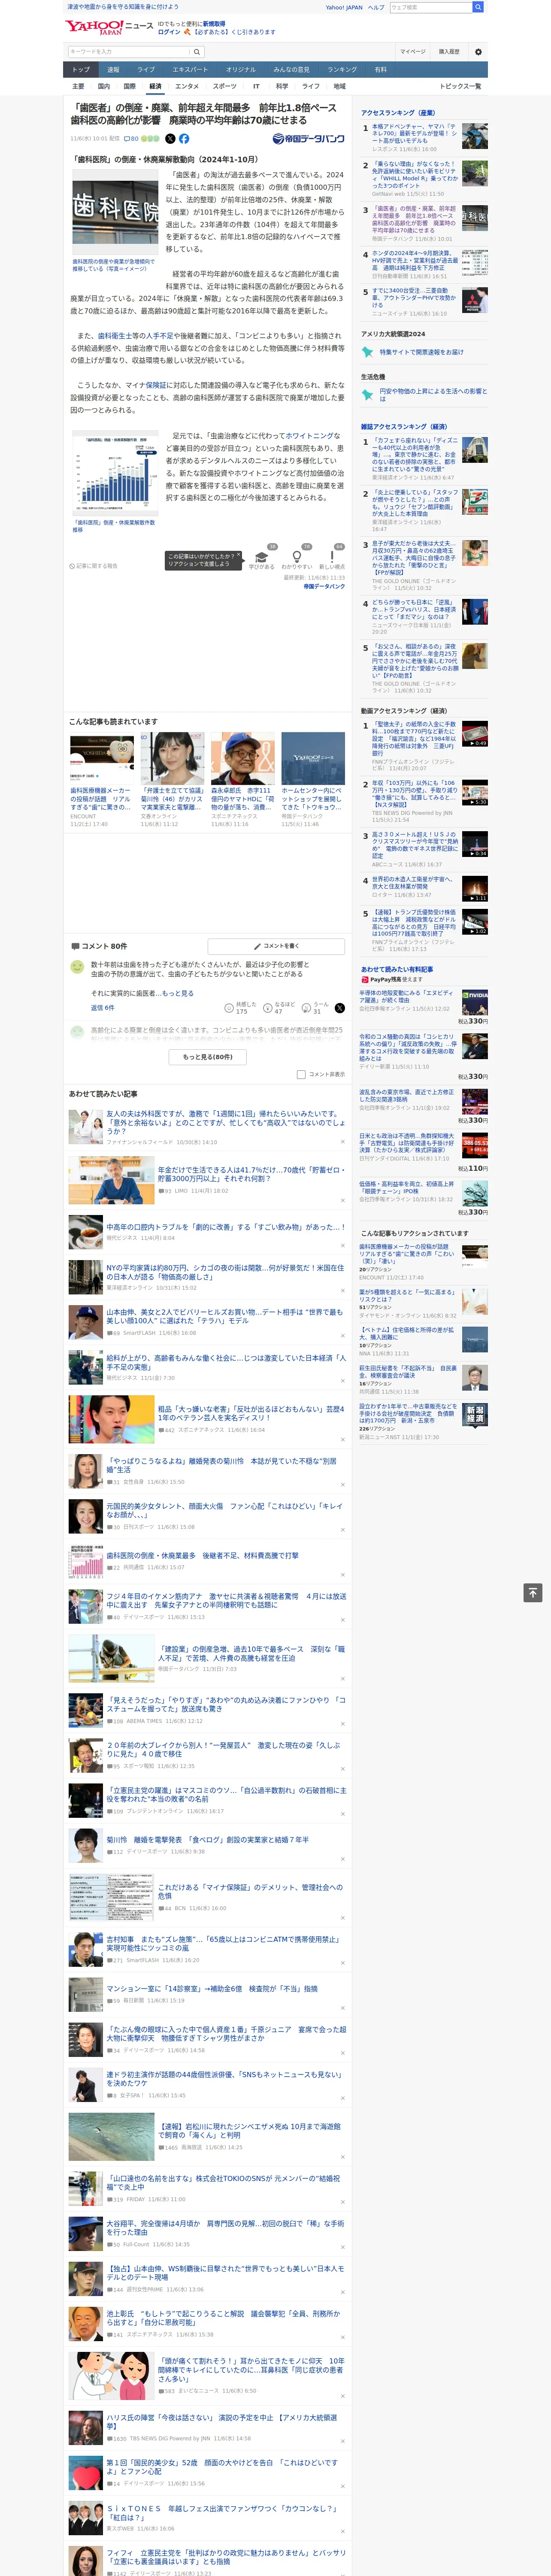The height and width of the screenshot is (2576, 551).
Task: React with 学びがある graduation cap icon
Action: [x=262, y=556]
